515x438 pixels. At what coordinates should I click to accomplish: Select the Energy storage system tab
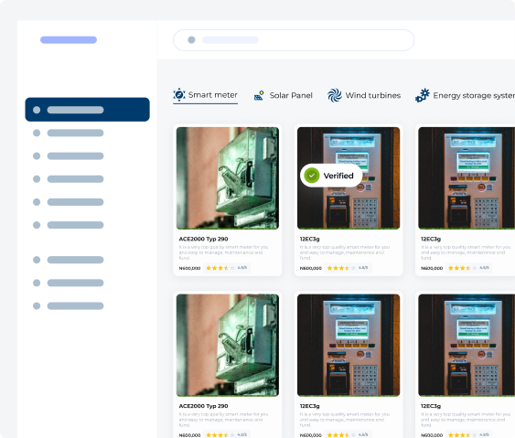point(465,95)
